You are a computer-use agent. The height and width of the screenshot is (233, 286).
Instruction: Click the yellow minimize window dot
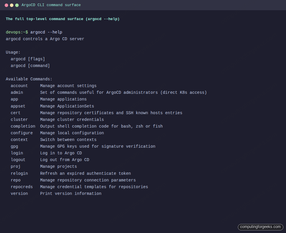[x=12, y=5]
